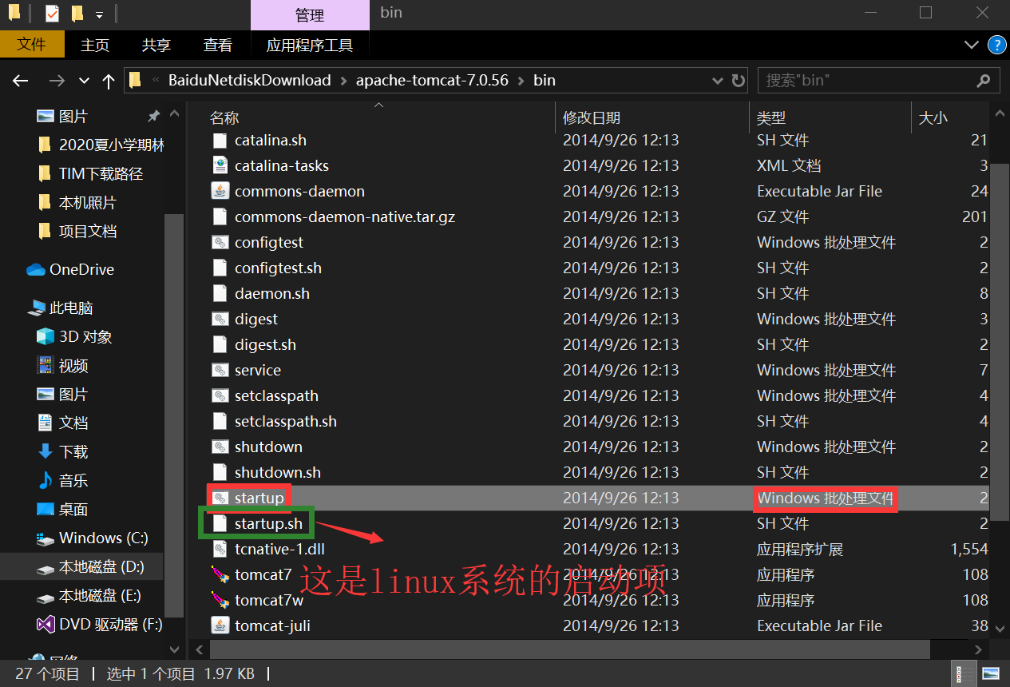
Task: Sort by the 大小 column header
Action: [933, 118]
